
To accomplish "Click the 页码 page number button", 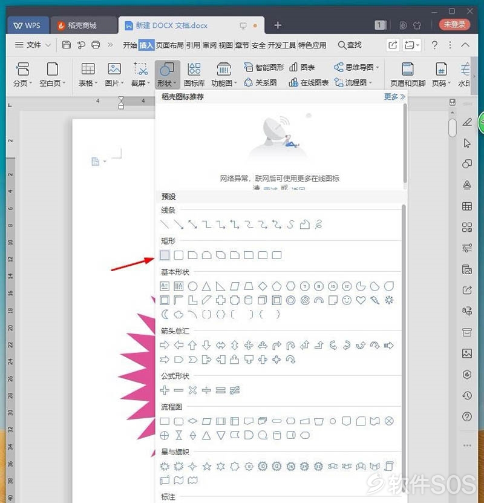I will 441,74.
